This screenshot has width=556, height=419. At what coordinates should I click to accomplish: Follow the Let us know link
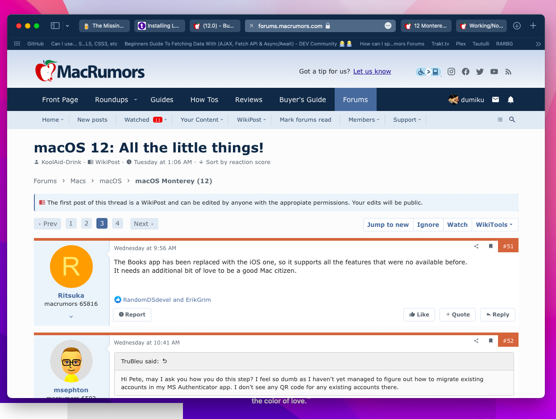372,71
